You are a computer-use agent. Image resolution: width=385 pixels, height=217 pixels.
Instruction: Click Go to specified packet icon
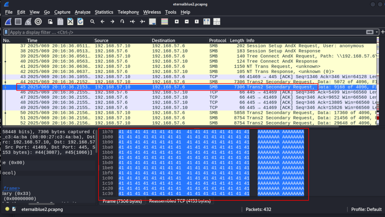coord(122,21)
